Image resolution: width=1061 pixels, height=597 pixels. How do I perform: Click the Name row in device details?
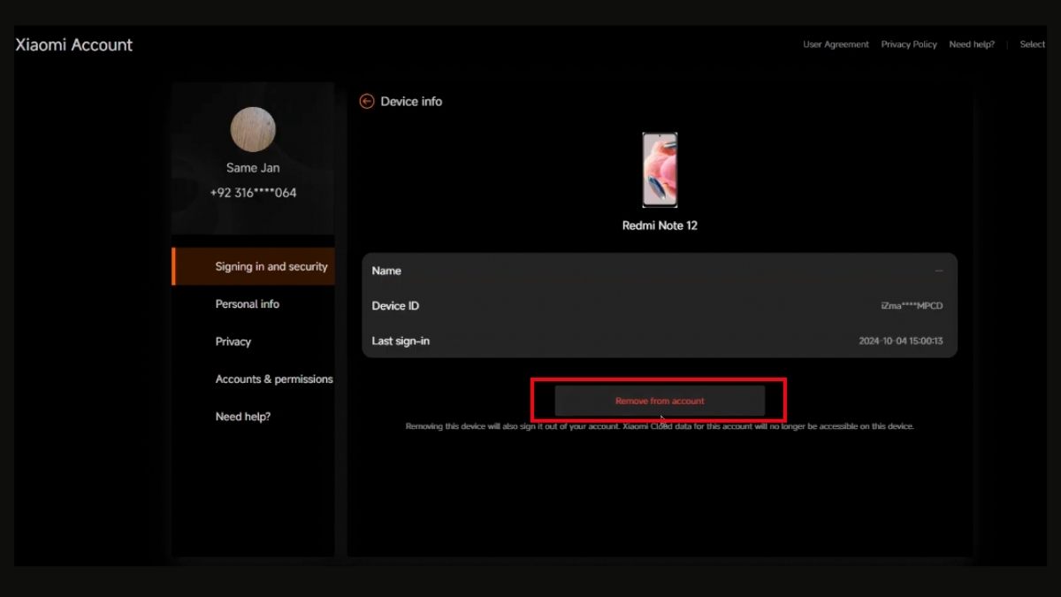[660, 271]
